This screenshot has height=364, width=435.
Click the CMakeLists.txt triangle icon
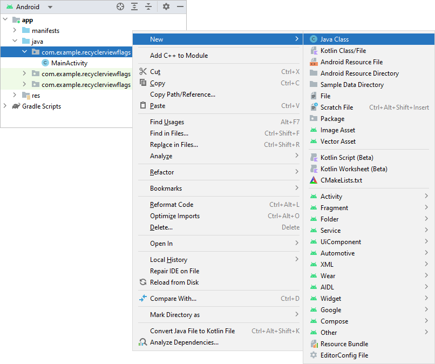click(314, 180)
